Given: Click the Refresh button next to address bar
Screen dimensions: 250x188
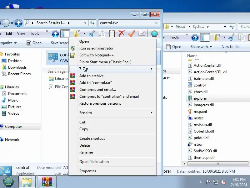Looking at the screenshot, I should click(x=92, y=23).
